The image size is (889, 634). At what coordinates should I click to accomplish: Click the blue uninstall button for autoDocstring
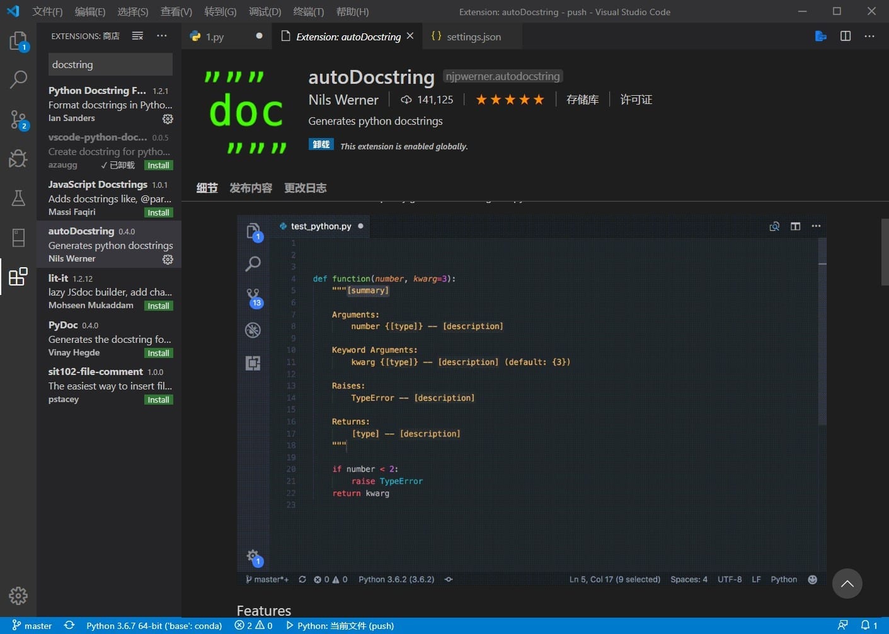click(321, 144)
